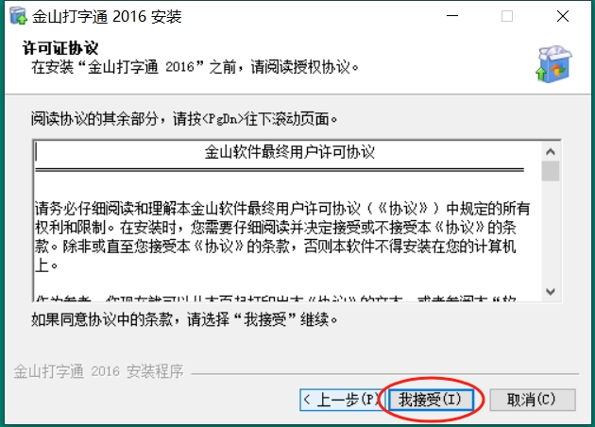Click the installer icon in title bar
Viewport: 595px width, 427px height.
pos(18,16)
